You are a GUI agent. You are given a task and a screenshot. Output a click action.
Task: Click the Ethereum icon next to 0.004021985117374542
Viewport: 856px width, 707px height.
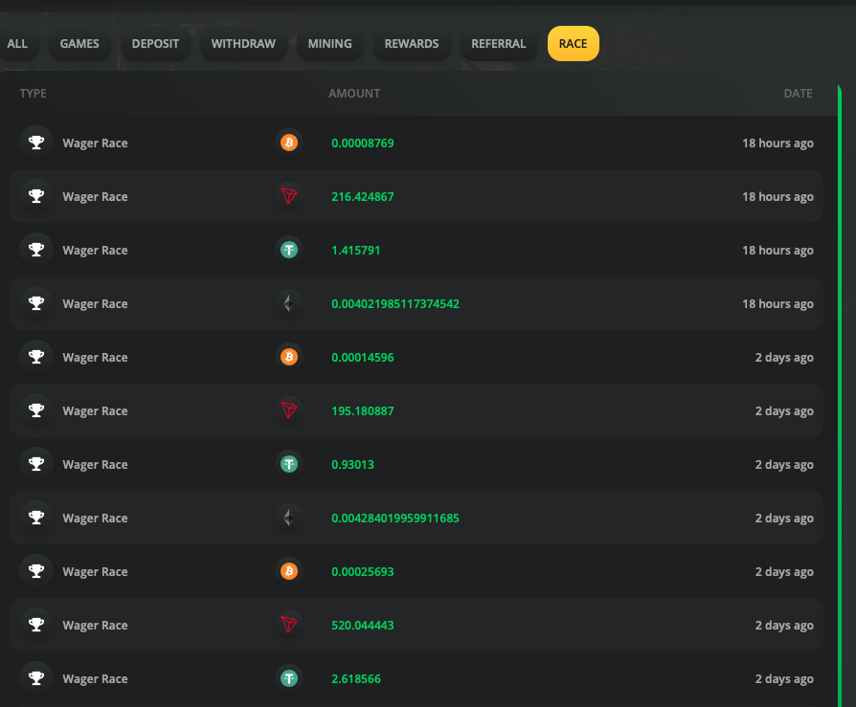click(289, 303)
